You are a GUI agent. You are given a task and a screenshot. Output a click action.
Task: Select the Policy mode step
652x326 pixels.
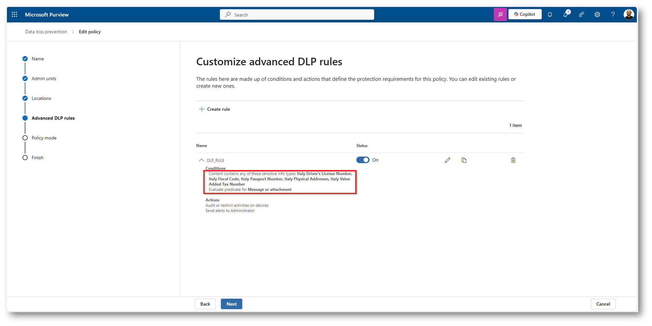tap(44, 138)
